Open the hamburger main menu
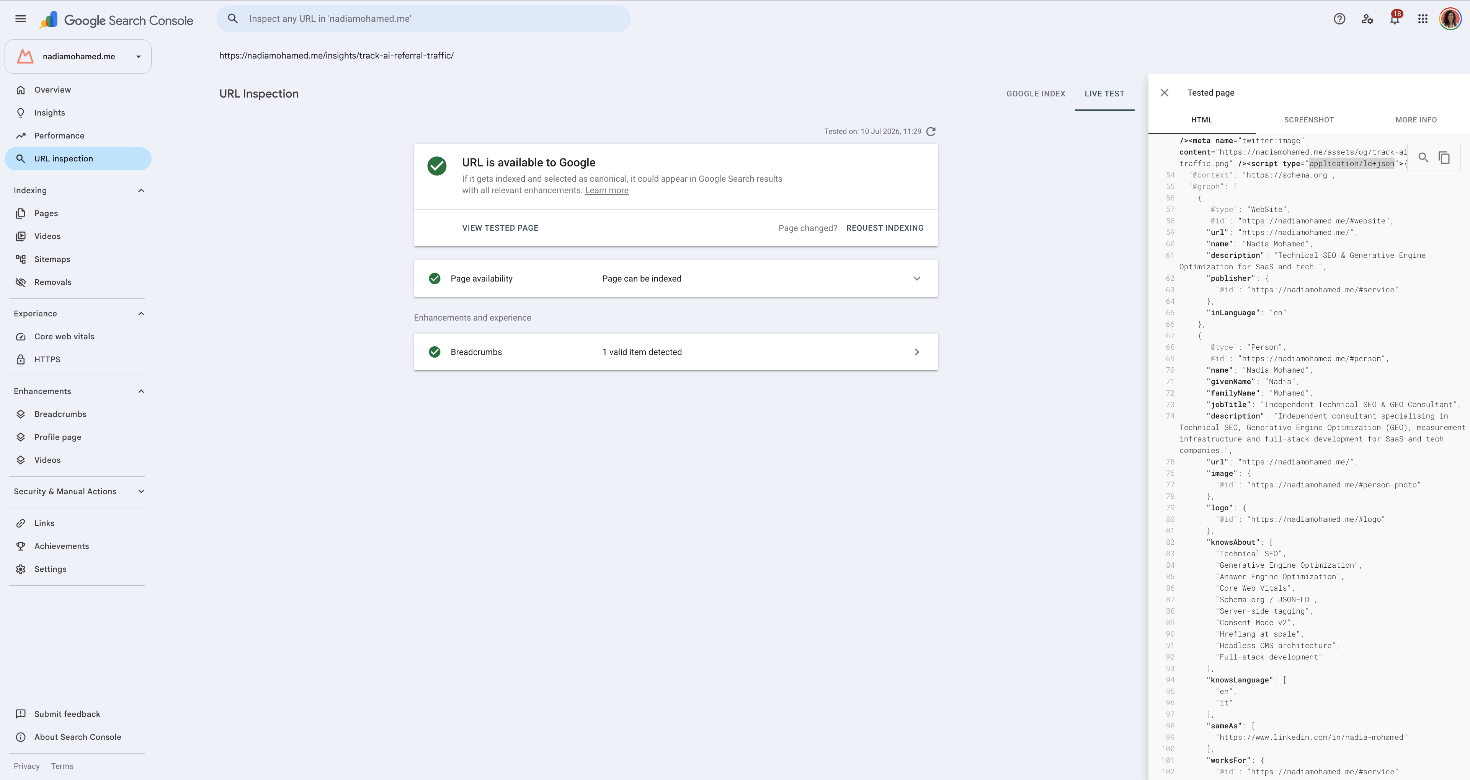The height and width of the screenshot is (780, 1470). pyautogui.click(x=21, y=19)
